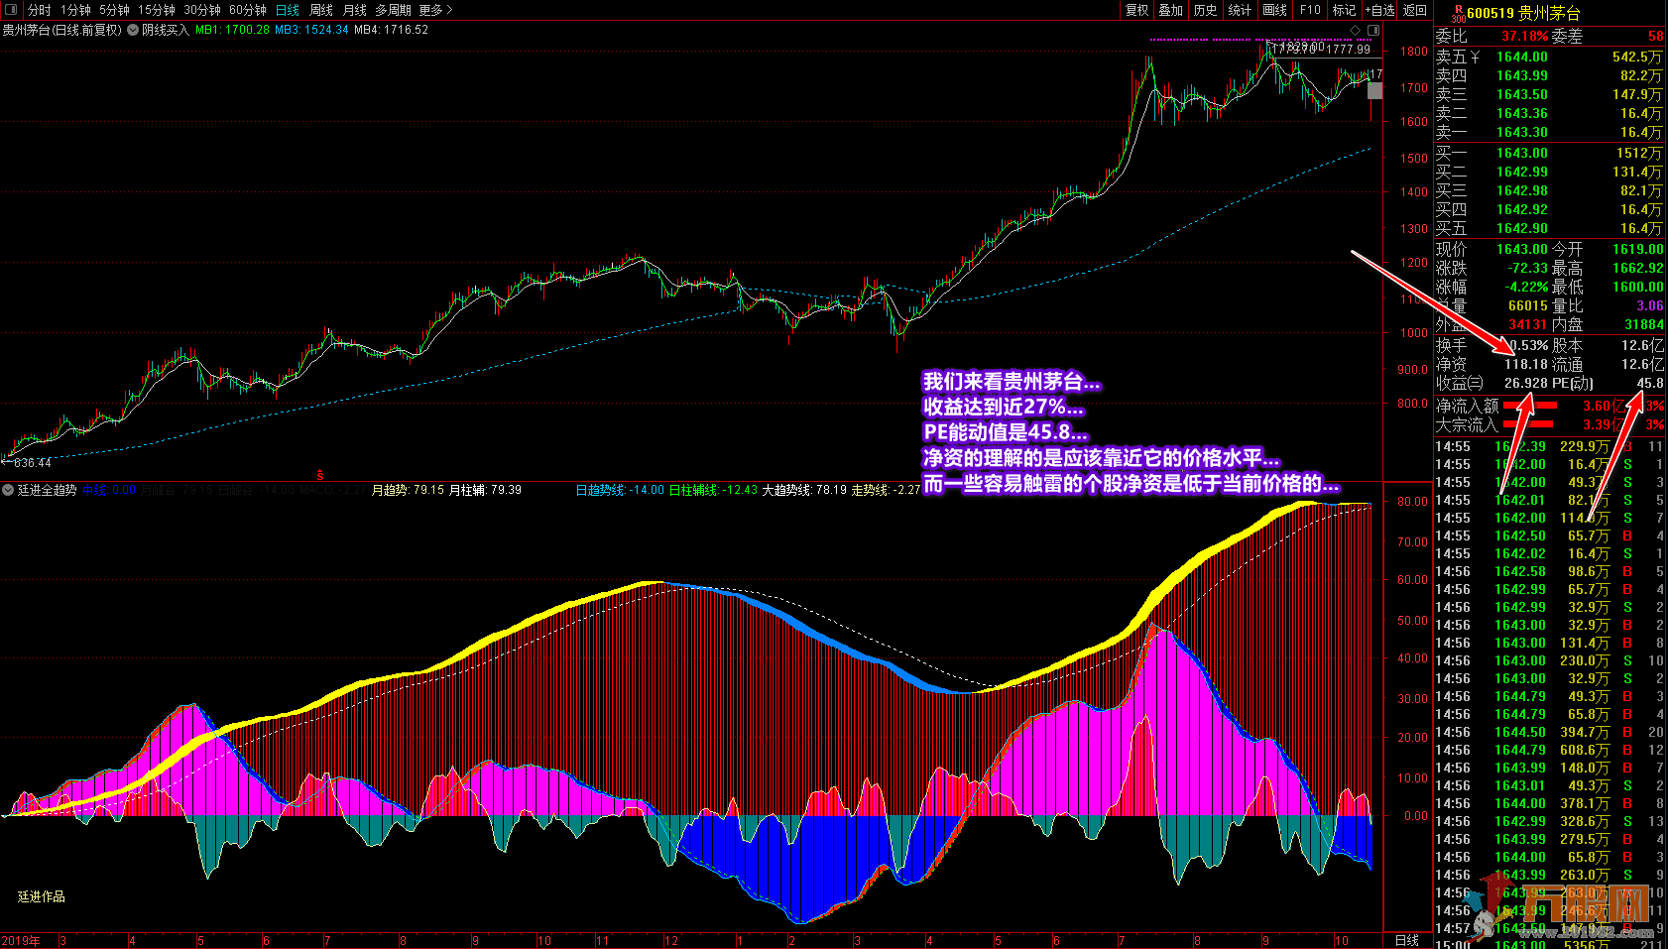This screenshot has height=949, width=1668.
Task: Activate the 画线 drawing tools
Action: (1275, 10)
